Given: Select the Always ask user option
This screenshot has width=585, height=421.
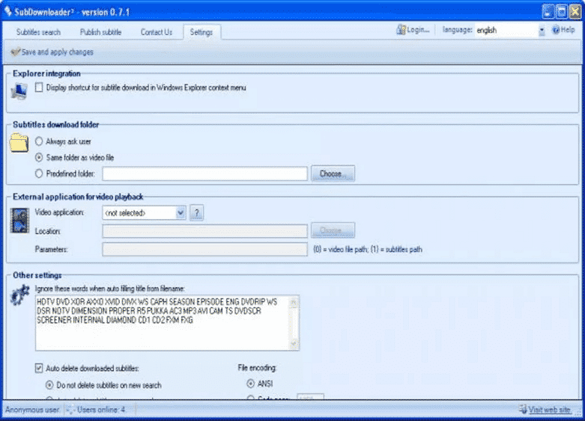Looking at the screenshot, I should [x=39, y=141].
